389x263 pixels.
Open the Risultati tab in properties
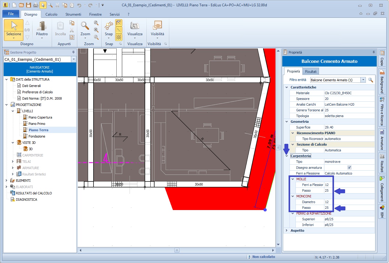coord(311,72)
